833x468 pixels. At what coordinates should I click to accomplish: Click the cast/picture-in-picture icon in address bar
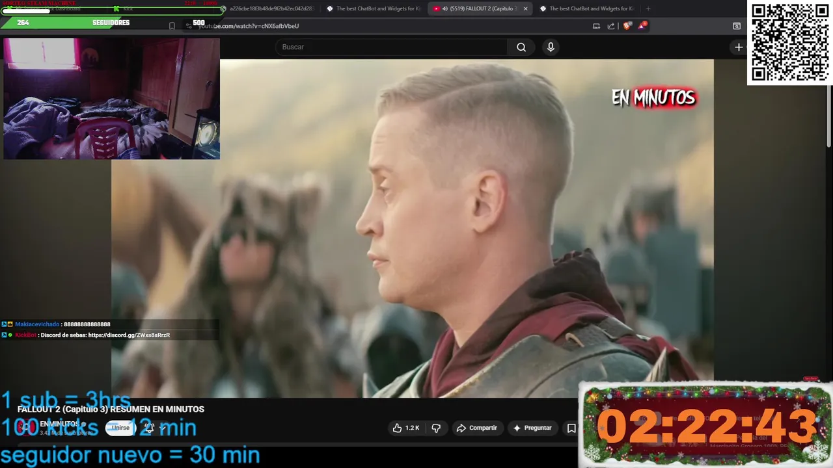tap(596, 26)
